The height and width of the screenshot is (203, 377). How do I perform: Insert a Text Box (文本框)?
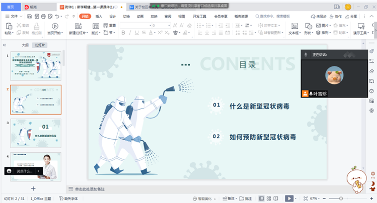point(294,28)
